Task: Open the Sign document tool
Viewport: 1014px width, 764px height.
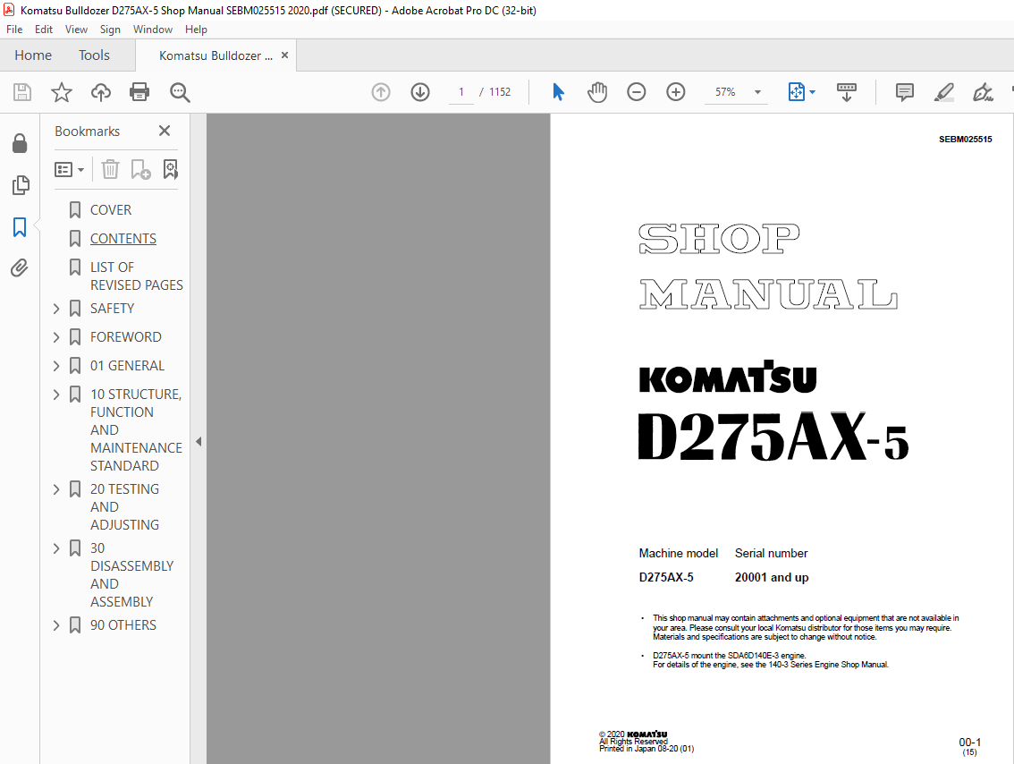Action: [983, 92]
